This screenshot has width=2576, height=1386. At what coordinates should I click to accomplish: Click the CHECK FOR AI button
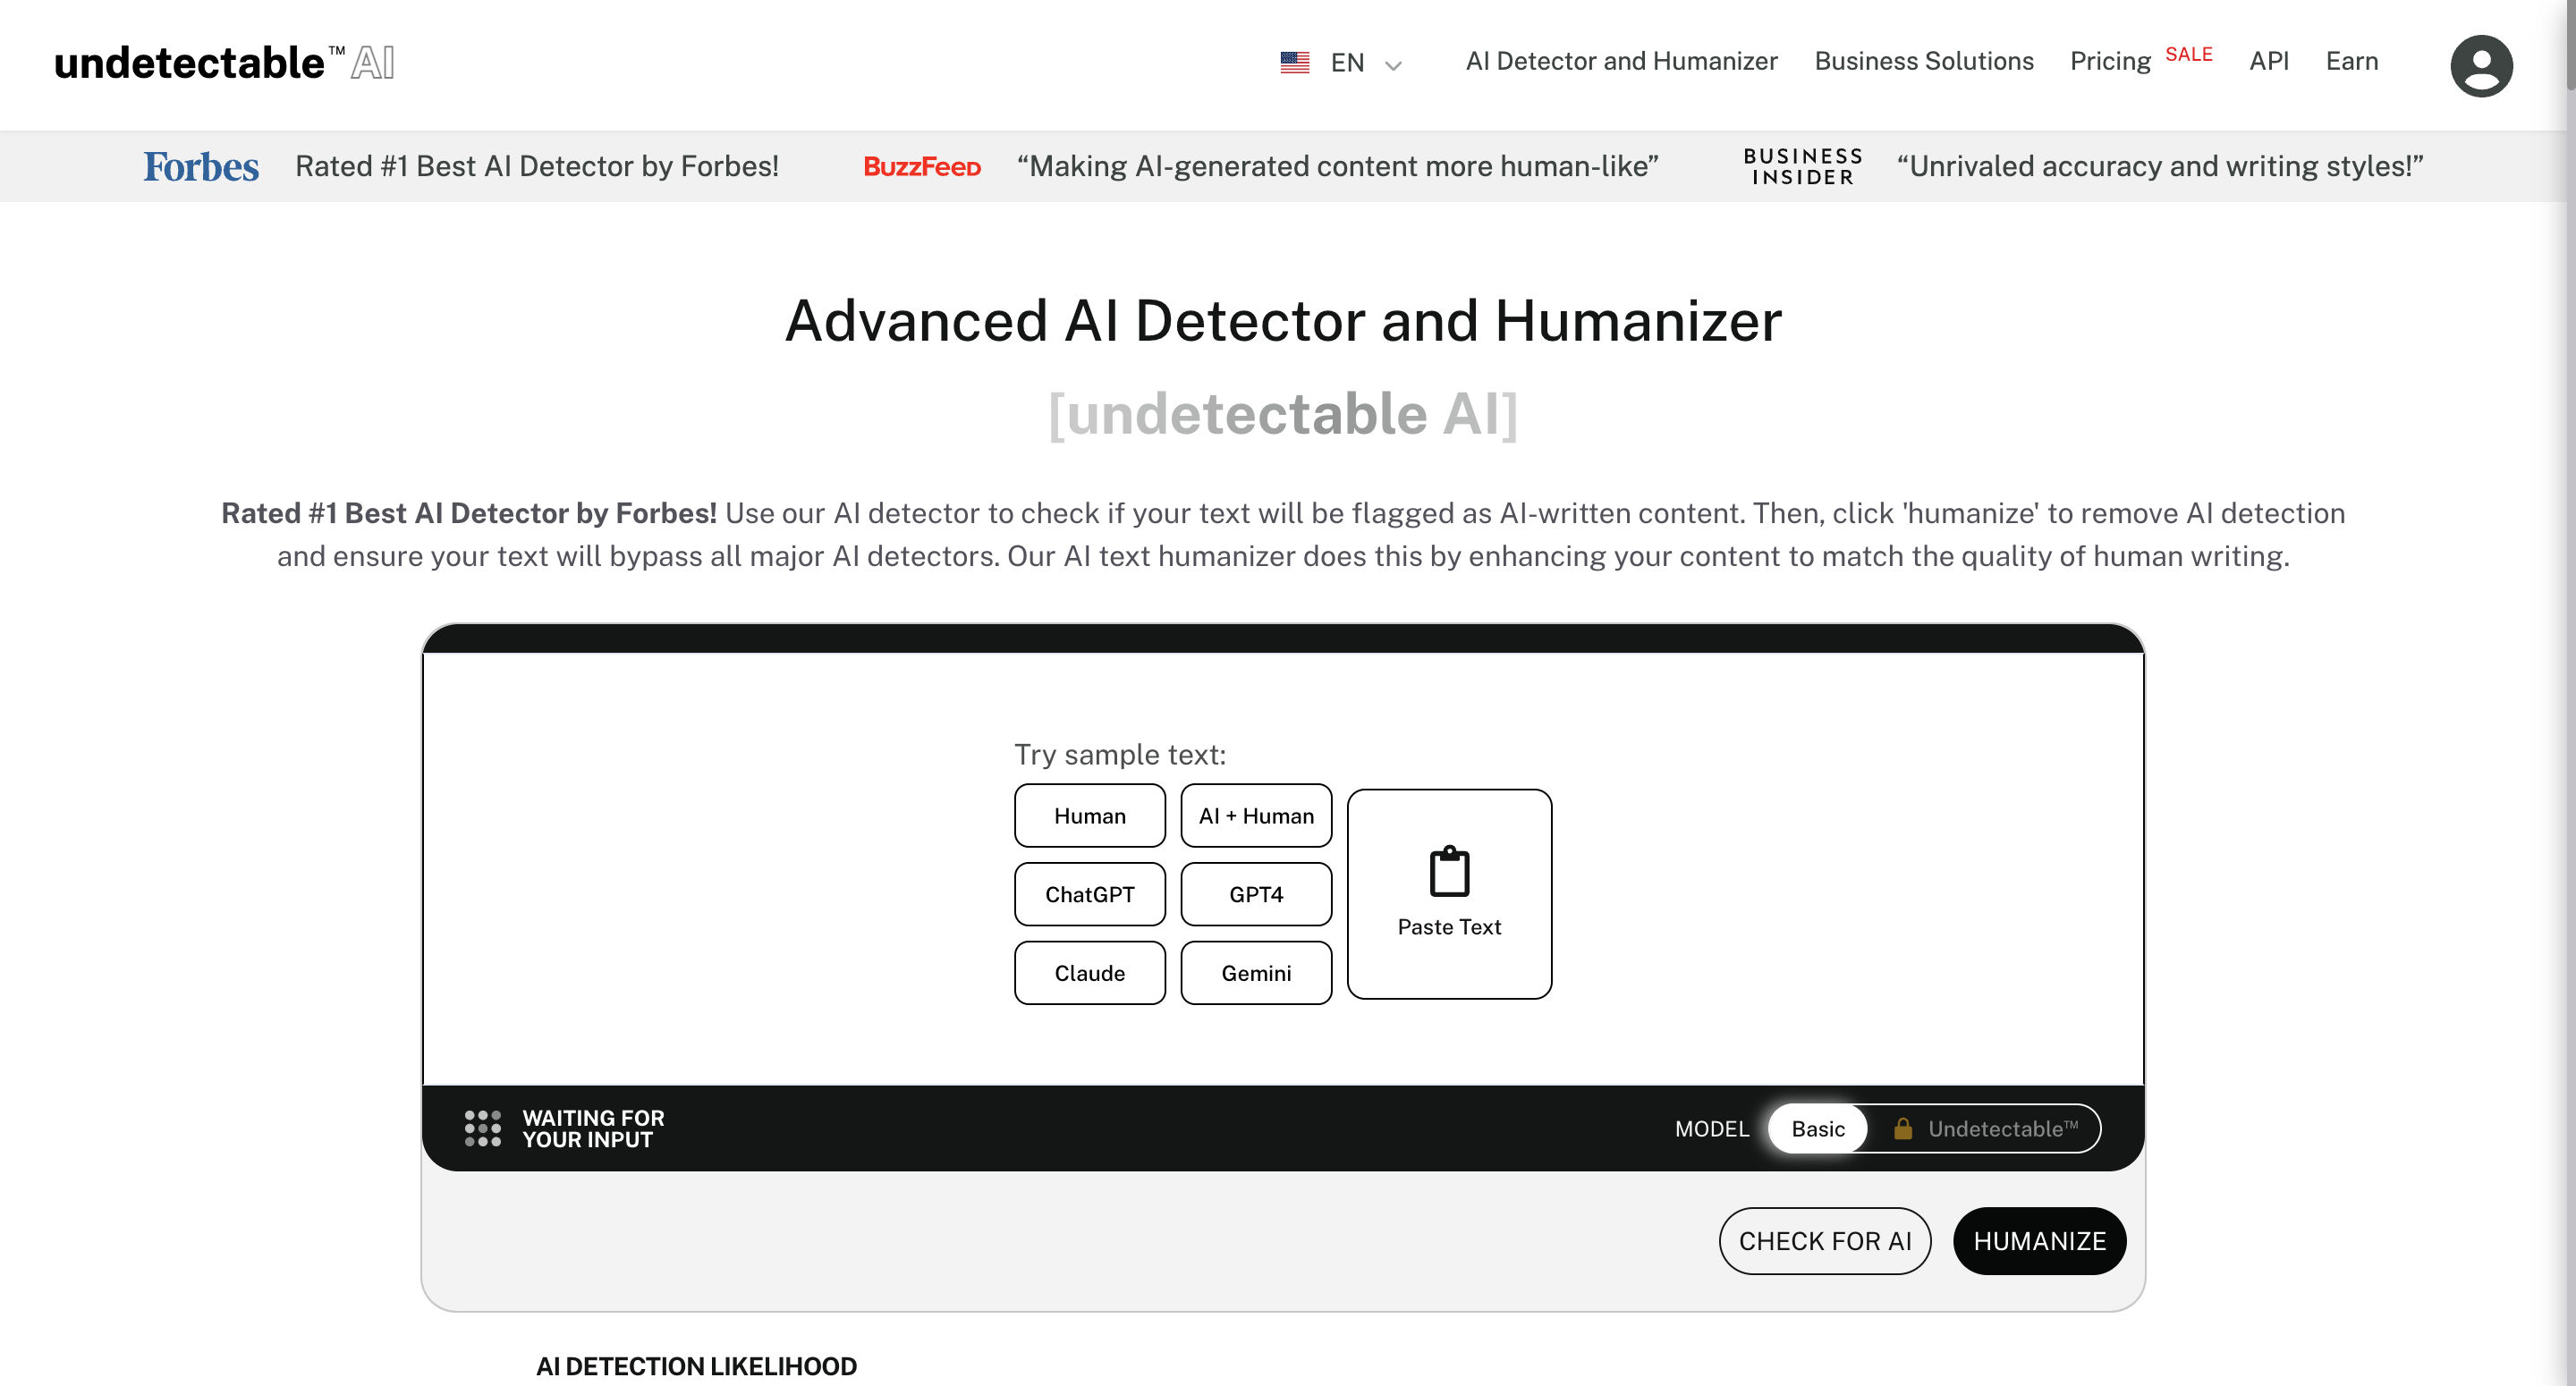tap(1825, 1241)
